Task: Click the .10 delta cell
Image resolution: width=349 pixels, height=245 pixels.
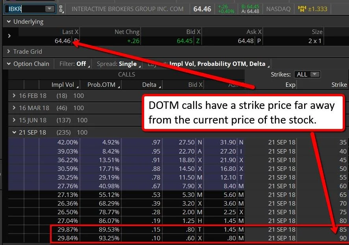Action: pyautogui.click(x=156, y=238)
